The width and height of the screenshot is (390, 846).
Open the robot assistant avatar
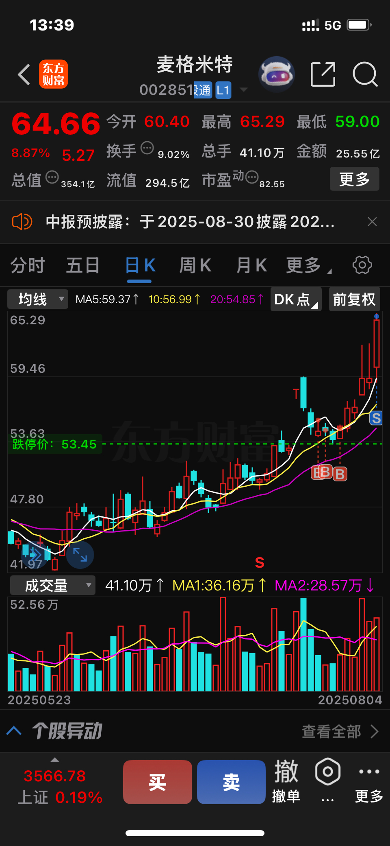(x=276, y=74)
